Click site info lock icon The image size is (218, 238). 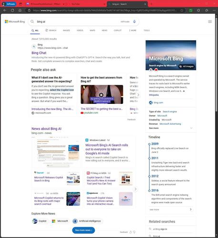coord(29,10)
